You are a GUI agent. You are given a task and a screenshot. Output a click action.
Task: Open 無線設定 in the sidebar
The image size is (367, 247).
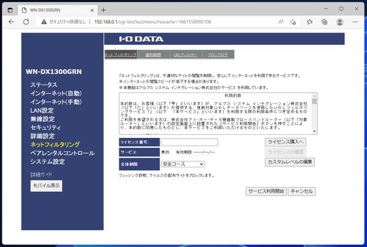point(42,119)
